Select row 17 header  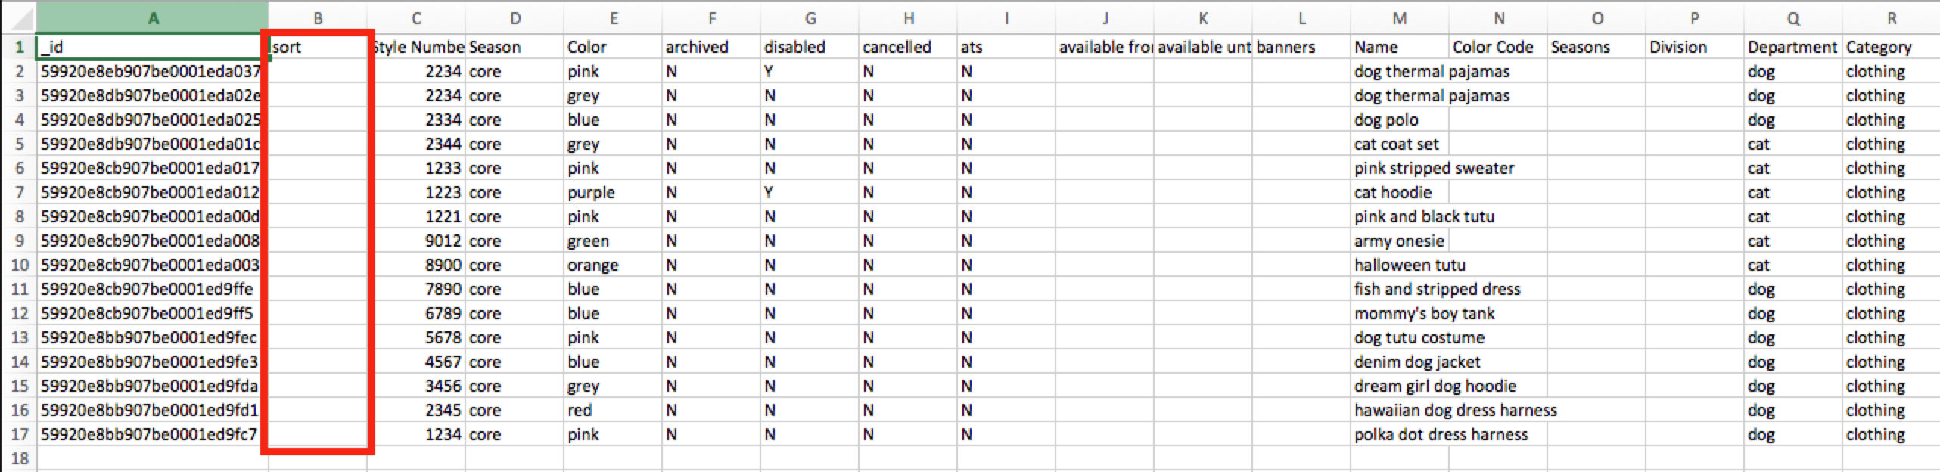pyautogui.click(x=19, y=434)
